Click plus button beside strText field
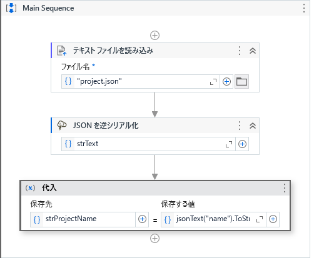This screenshot has height=258, width=324. 242,144
